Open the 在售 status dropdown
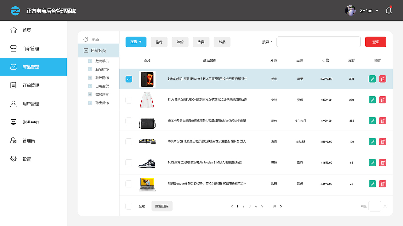This screenshot has width=403, height=226. pyautogui.click(x=136, y=42)
